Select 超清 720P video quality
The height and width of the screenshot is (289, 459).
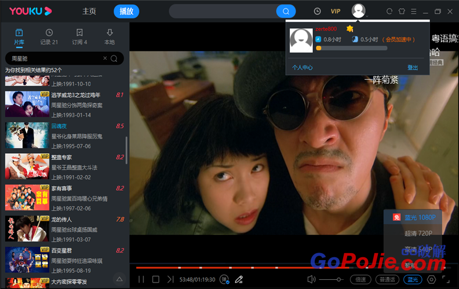418,233
